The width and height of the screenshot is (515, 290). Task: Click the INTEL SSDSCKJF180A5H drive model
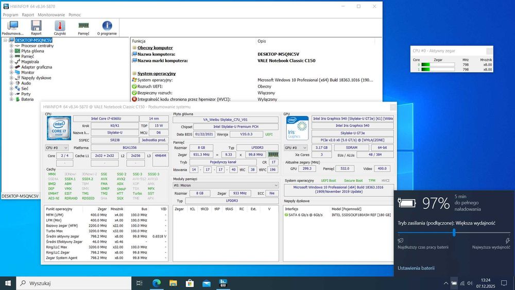[362, 215]
